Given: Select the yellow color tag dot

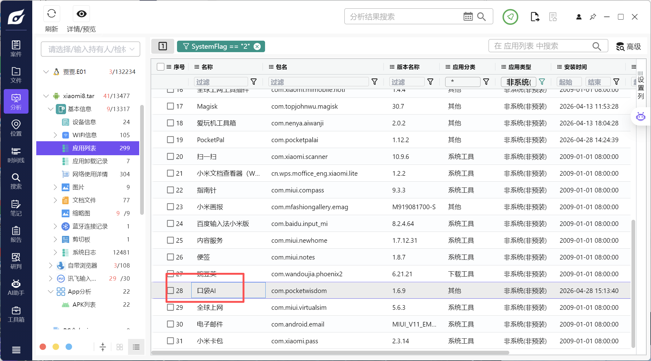Looking at the screenshot, I should pos(56,347).
